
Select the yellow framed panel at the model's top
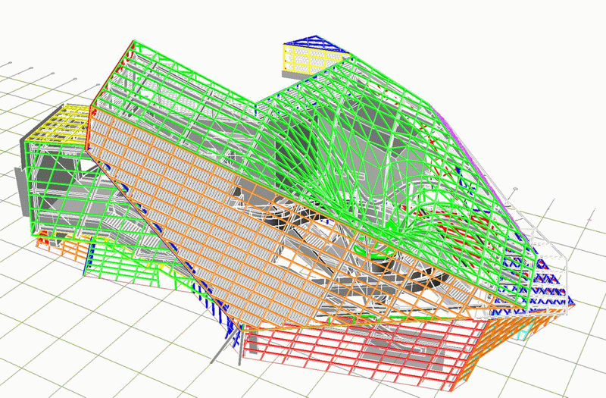(x=311, y=59)
